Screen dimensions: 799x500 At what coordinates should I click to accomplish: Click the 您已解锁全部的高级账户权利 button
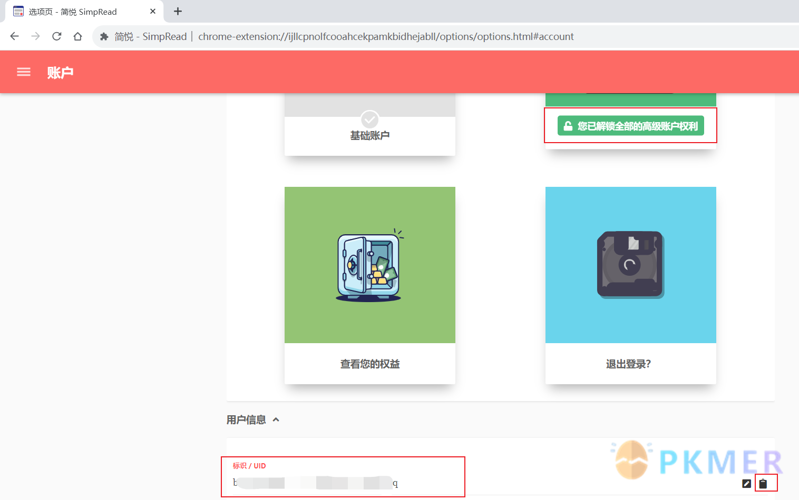pyautogui.click(x=631, y=126)
